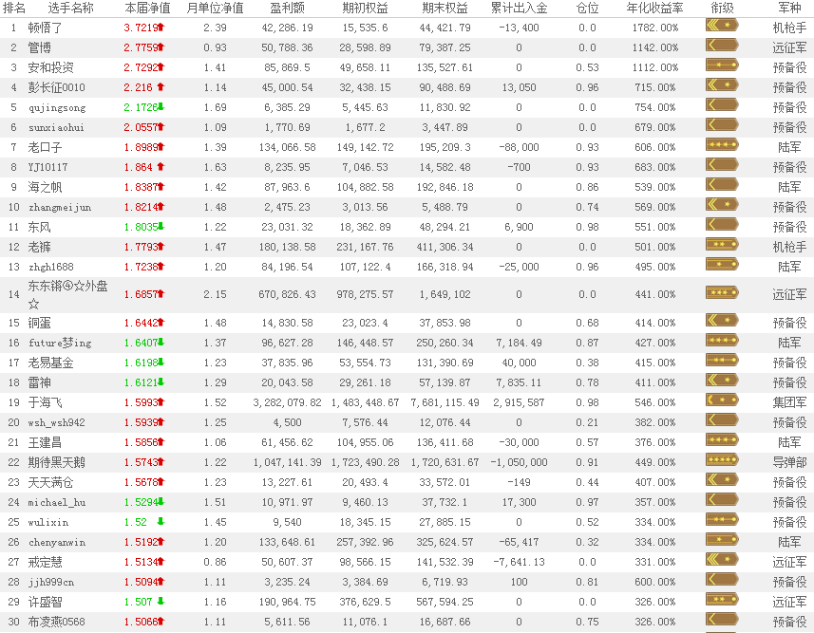The height and width of the screenshot is (633, 814).
Task: Click the rank badge icon for chenyanwin
Action: point(722,540)
